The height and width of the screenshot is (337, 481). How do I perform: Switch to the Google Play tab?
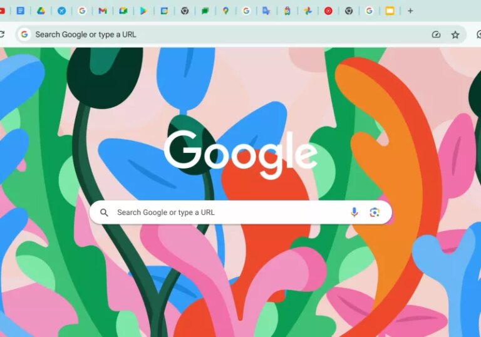(x=143, y=11)
